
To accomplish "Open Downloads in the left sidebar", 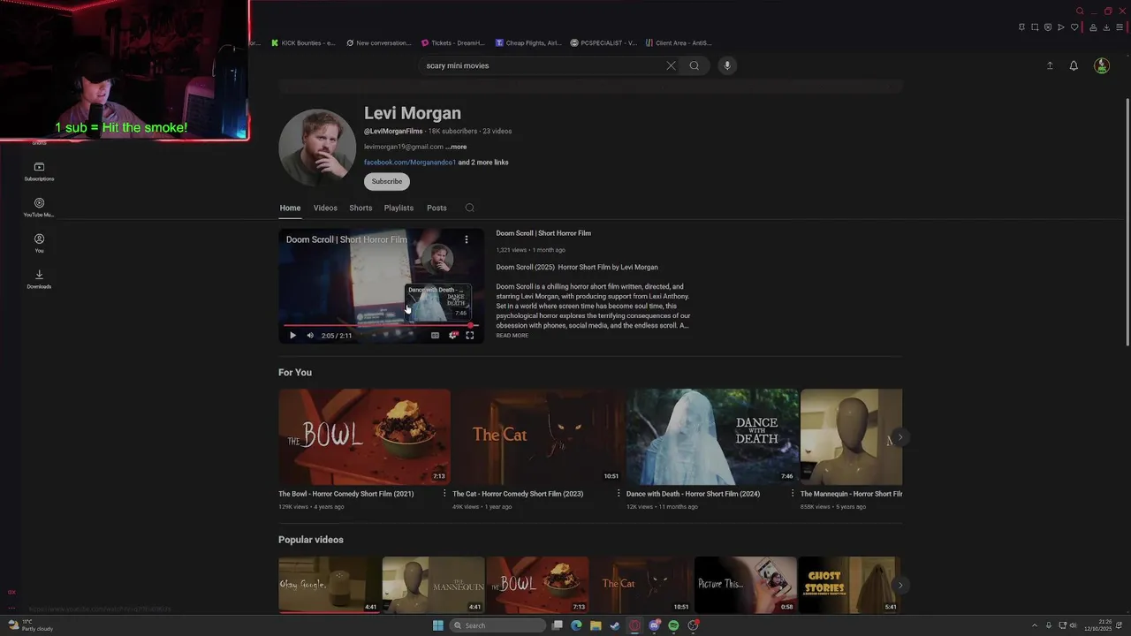I will tap(39, 279).
